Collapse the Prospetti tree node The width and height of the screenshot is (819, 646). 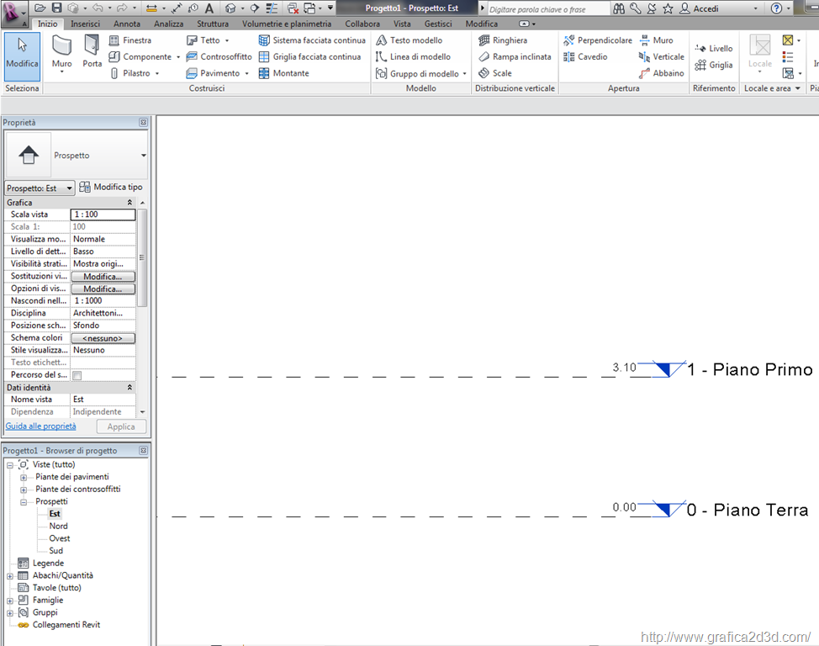[x=24, y=501]
